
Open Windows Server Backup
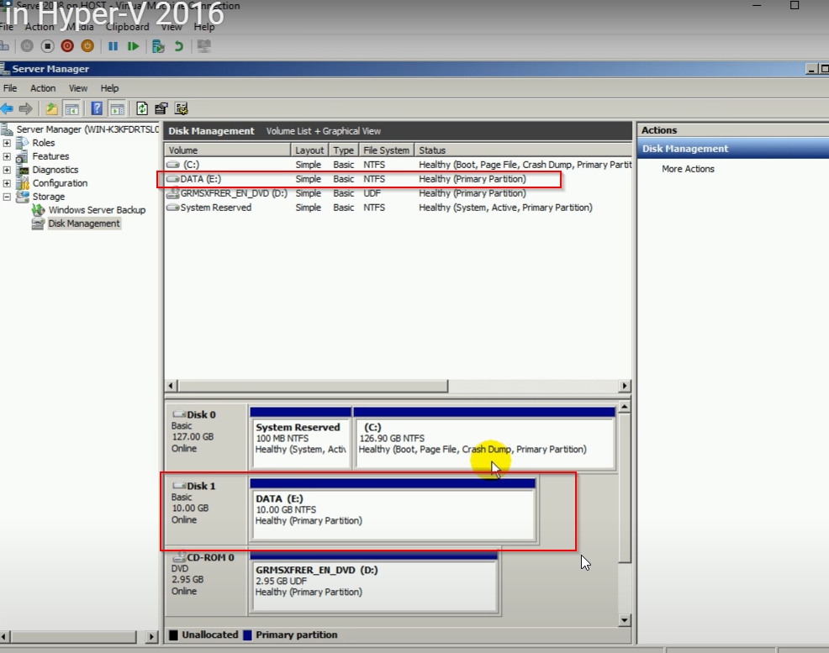(97, 210)
